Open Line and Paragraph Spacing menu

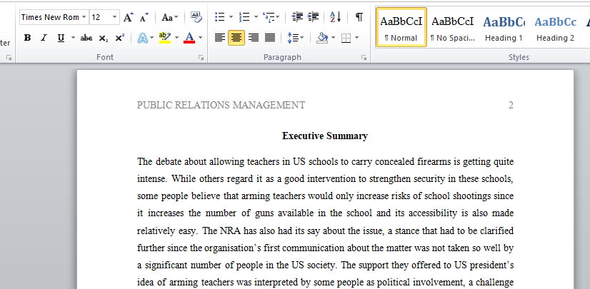[296, 38]
